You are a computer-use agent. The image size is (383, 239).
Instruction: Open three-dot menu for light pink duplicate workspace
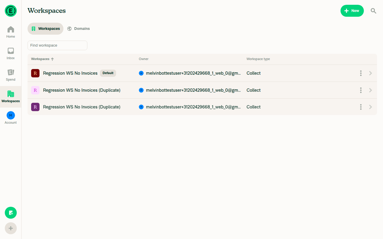pyautogui.click(x=361, y=90)
